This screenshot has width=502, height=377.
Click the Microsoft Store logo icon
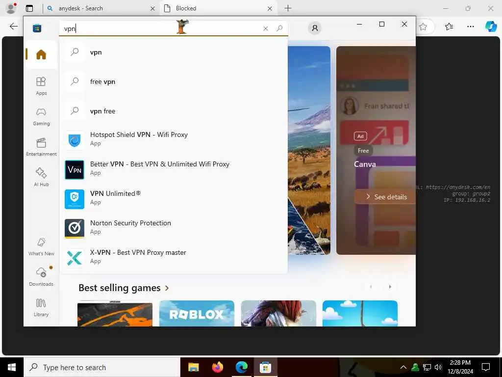click(37, 28)
